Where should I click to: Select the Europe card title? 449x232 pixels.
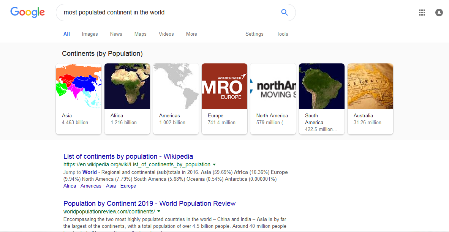[215, 116]
